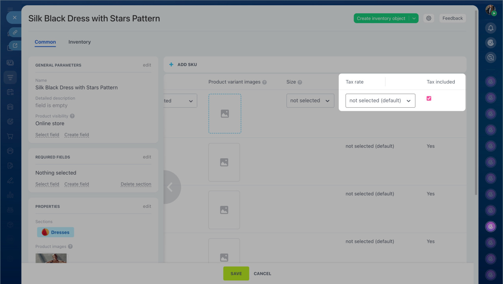Click the help icon next to Product variant images
This screenshot has height=284, width=503.
pyautogui.click(x=264, y=82)
